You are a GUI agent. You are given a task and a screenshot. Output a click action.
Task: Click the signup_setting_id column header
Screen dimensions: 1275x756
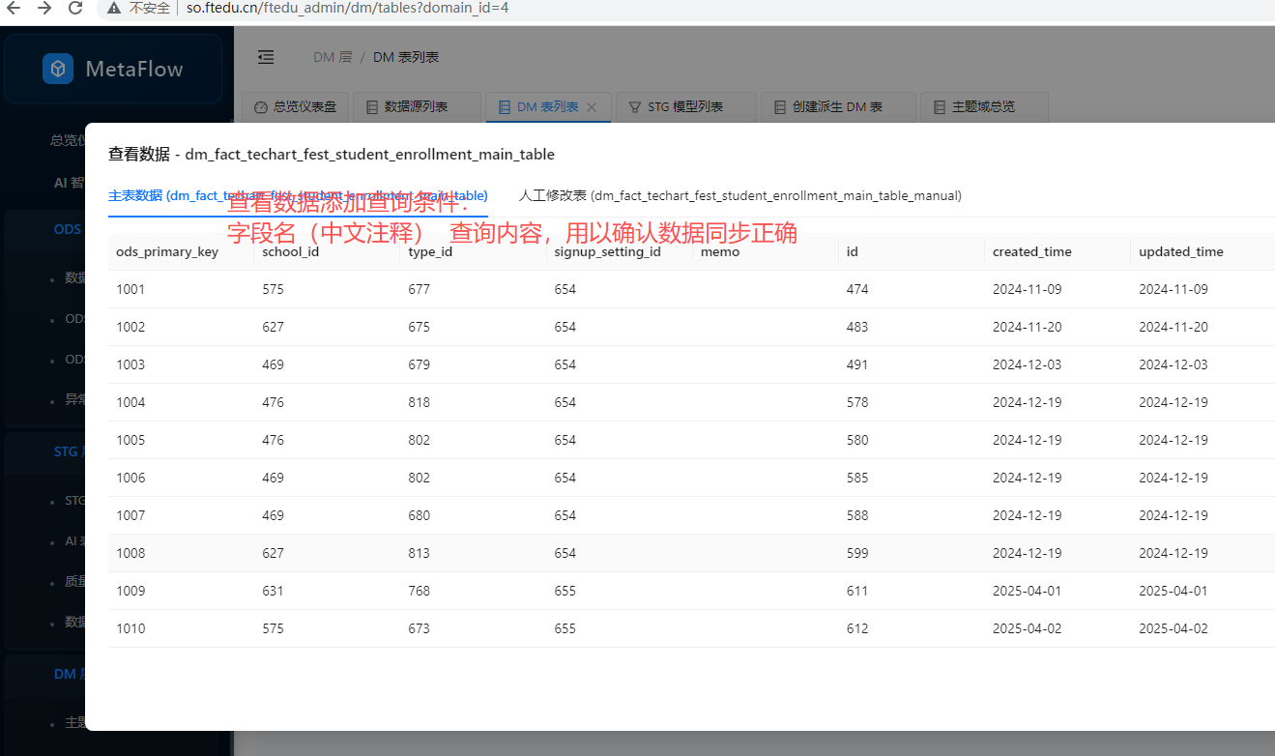click(607, 251)
